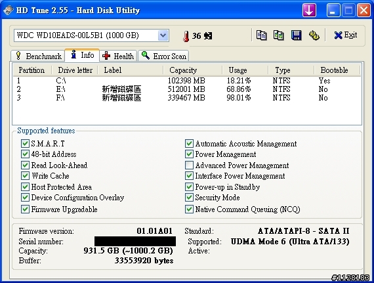This screenshot has width=374, height=283.
Task: Switch to the Benchmark tab
Action: tap(38, 56)
